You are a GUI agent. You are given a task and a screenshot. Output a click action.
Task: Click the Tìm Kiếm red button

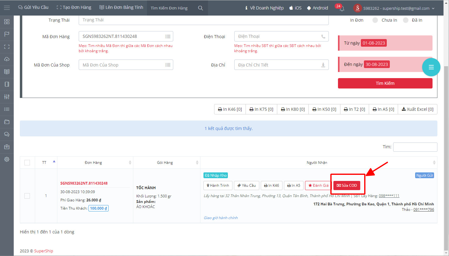pos(385,83)
